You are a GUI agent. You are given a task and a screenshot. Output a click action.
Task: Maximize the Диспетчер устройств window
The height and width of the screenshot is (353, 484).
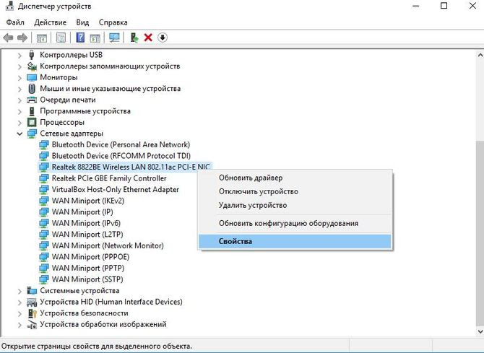click(x=444, y=6)
